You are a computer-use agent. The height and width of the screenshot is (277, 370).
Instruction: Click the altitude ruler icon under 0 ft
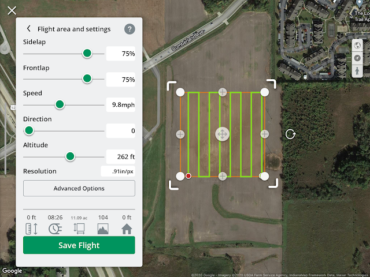coord(31,229)
